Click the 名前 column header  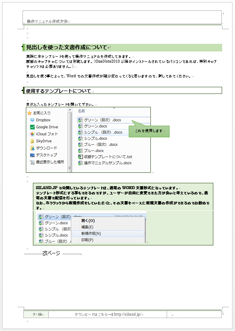(82, 111)
